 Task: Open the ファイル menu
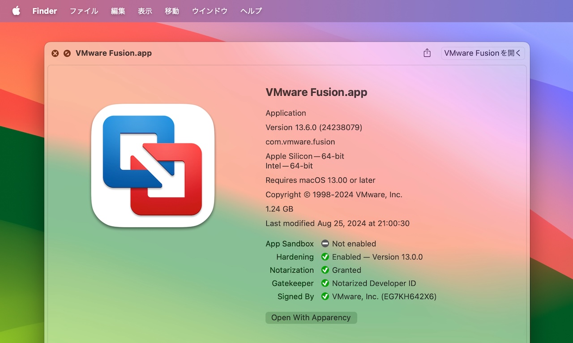(x=84, y=11)
